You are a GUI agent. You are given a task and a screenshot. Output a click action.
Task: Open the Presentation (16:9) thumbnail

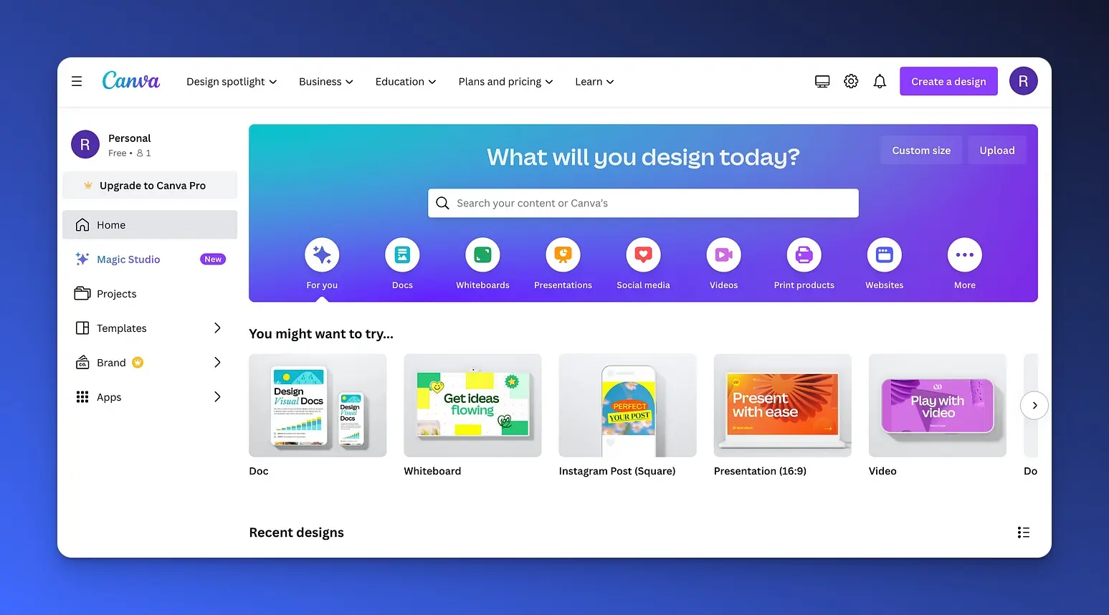pyautogui.click(x=782, y=406)
